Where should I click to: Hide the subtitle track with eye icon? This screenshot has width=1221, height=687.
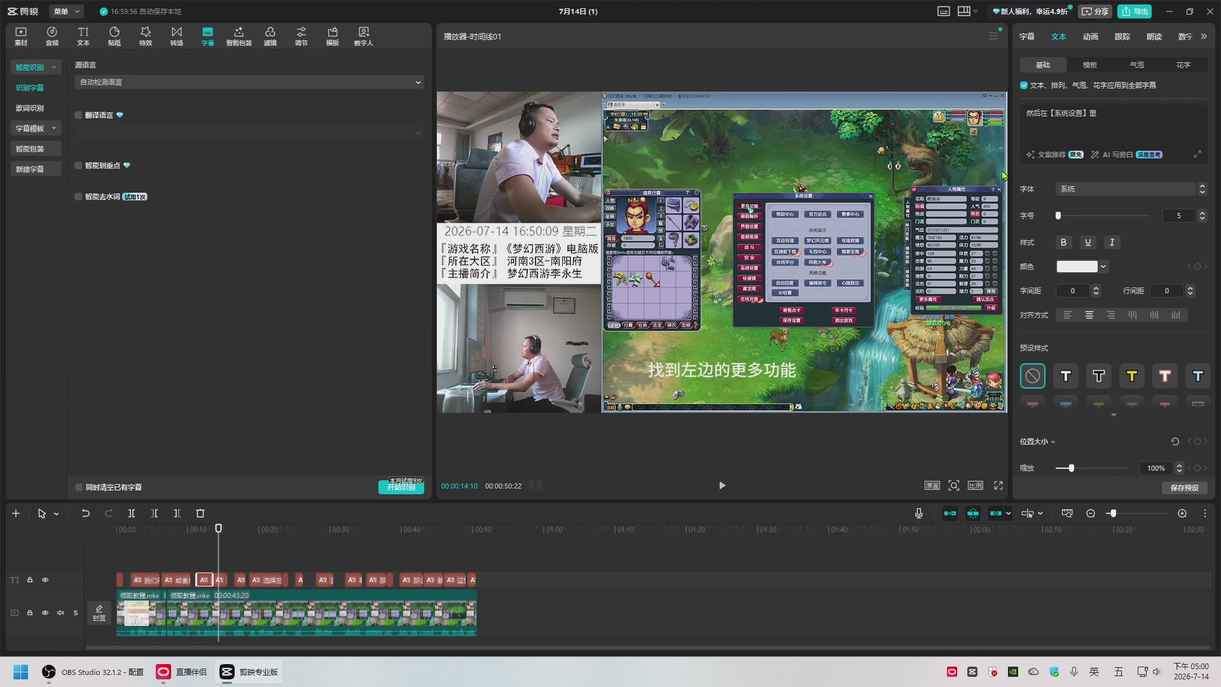pyautogui.click(x=45, y=580)
